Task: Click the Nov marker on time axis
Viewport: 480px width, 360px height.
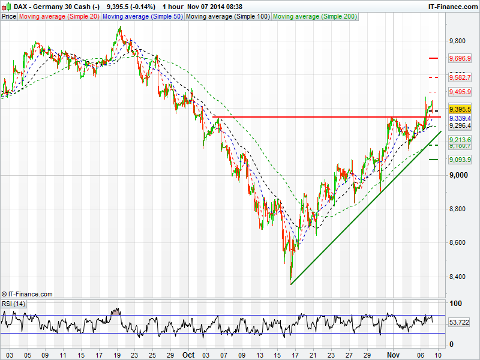Action: pos(393,355)
